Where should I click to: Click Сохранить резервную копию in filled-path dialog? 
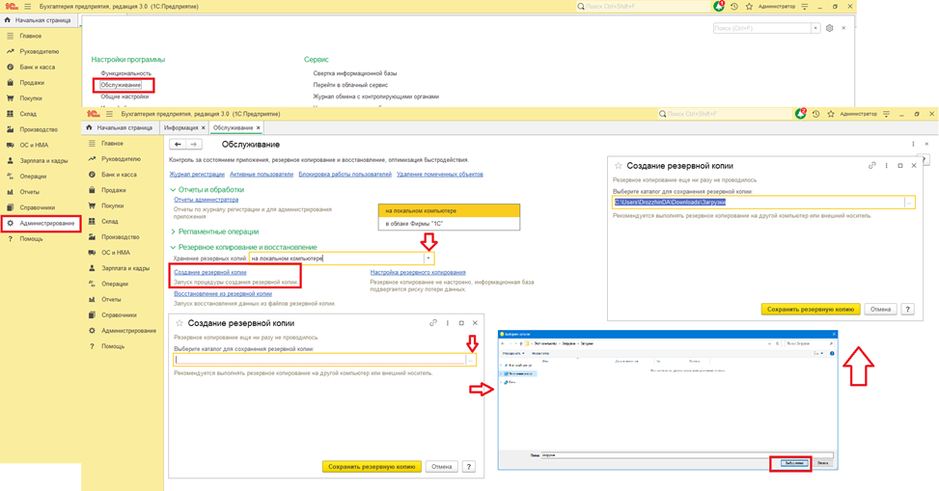pyautogui.click(x=811, y=310)
